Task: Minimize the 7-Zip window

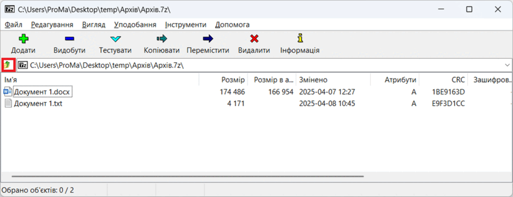Action: (440, 10)
